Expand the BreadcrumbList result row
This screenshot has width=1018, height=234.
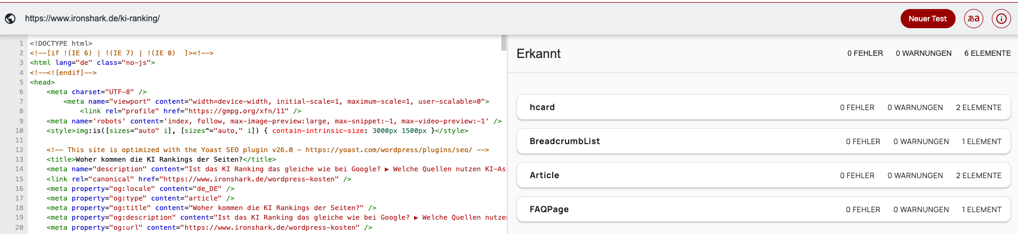(x=763, y=141)
